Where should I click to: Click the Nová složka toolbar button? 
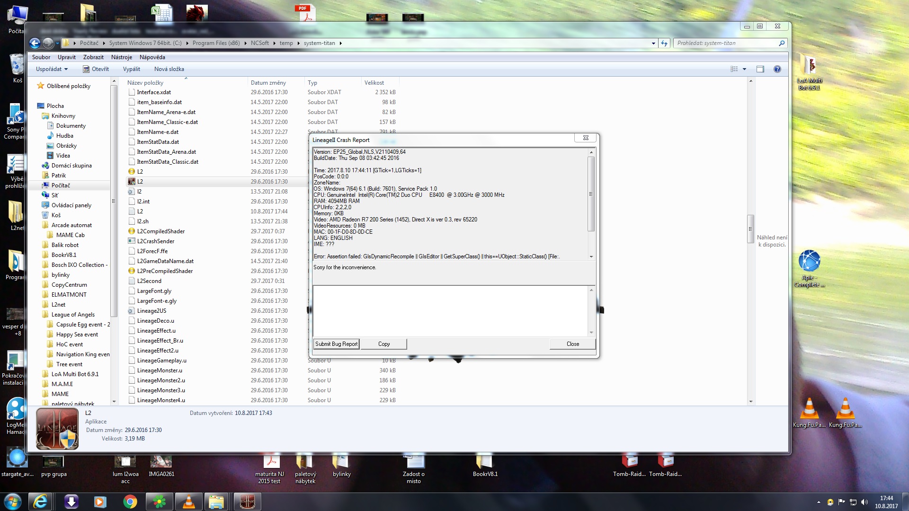[169, 69]
